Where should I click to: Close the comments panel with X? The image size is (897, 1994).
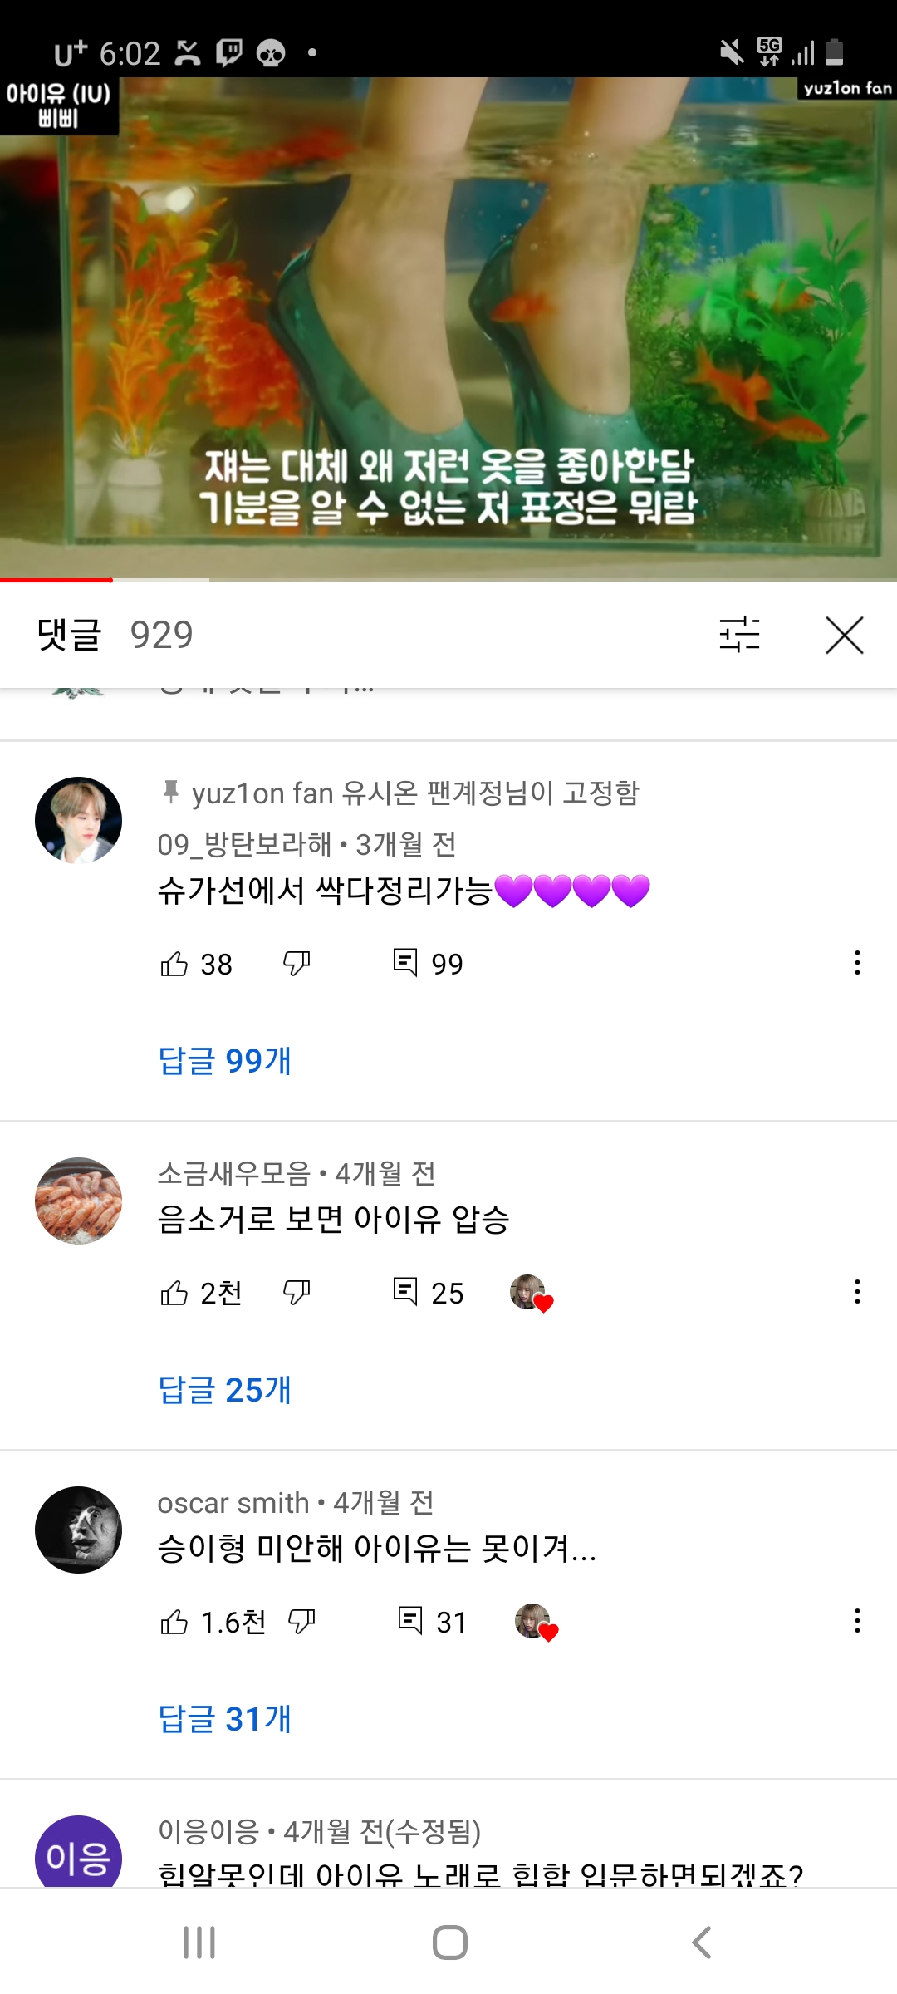click(845, 636)
